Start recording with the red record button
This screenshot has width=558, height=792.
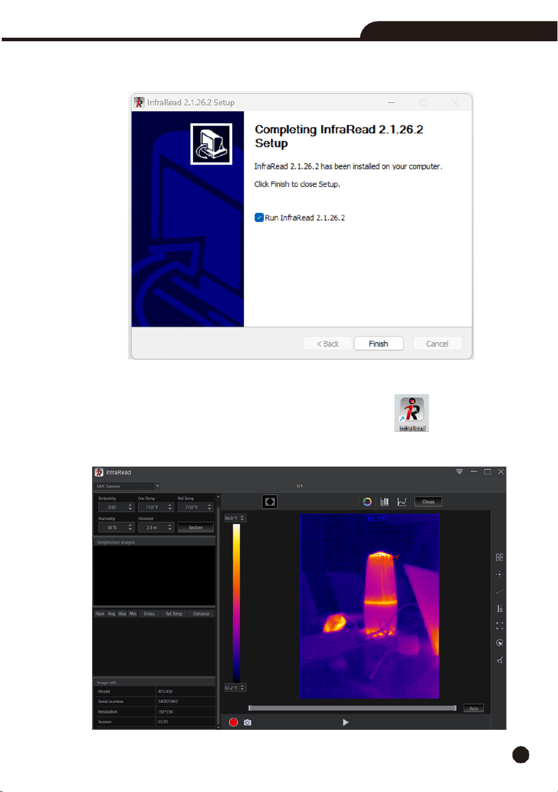pos(233,723)
